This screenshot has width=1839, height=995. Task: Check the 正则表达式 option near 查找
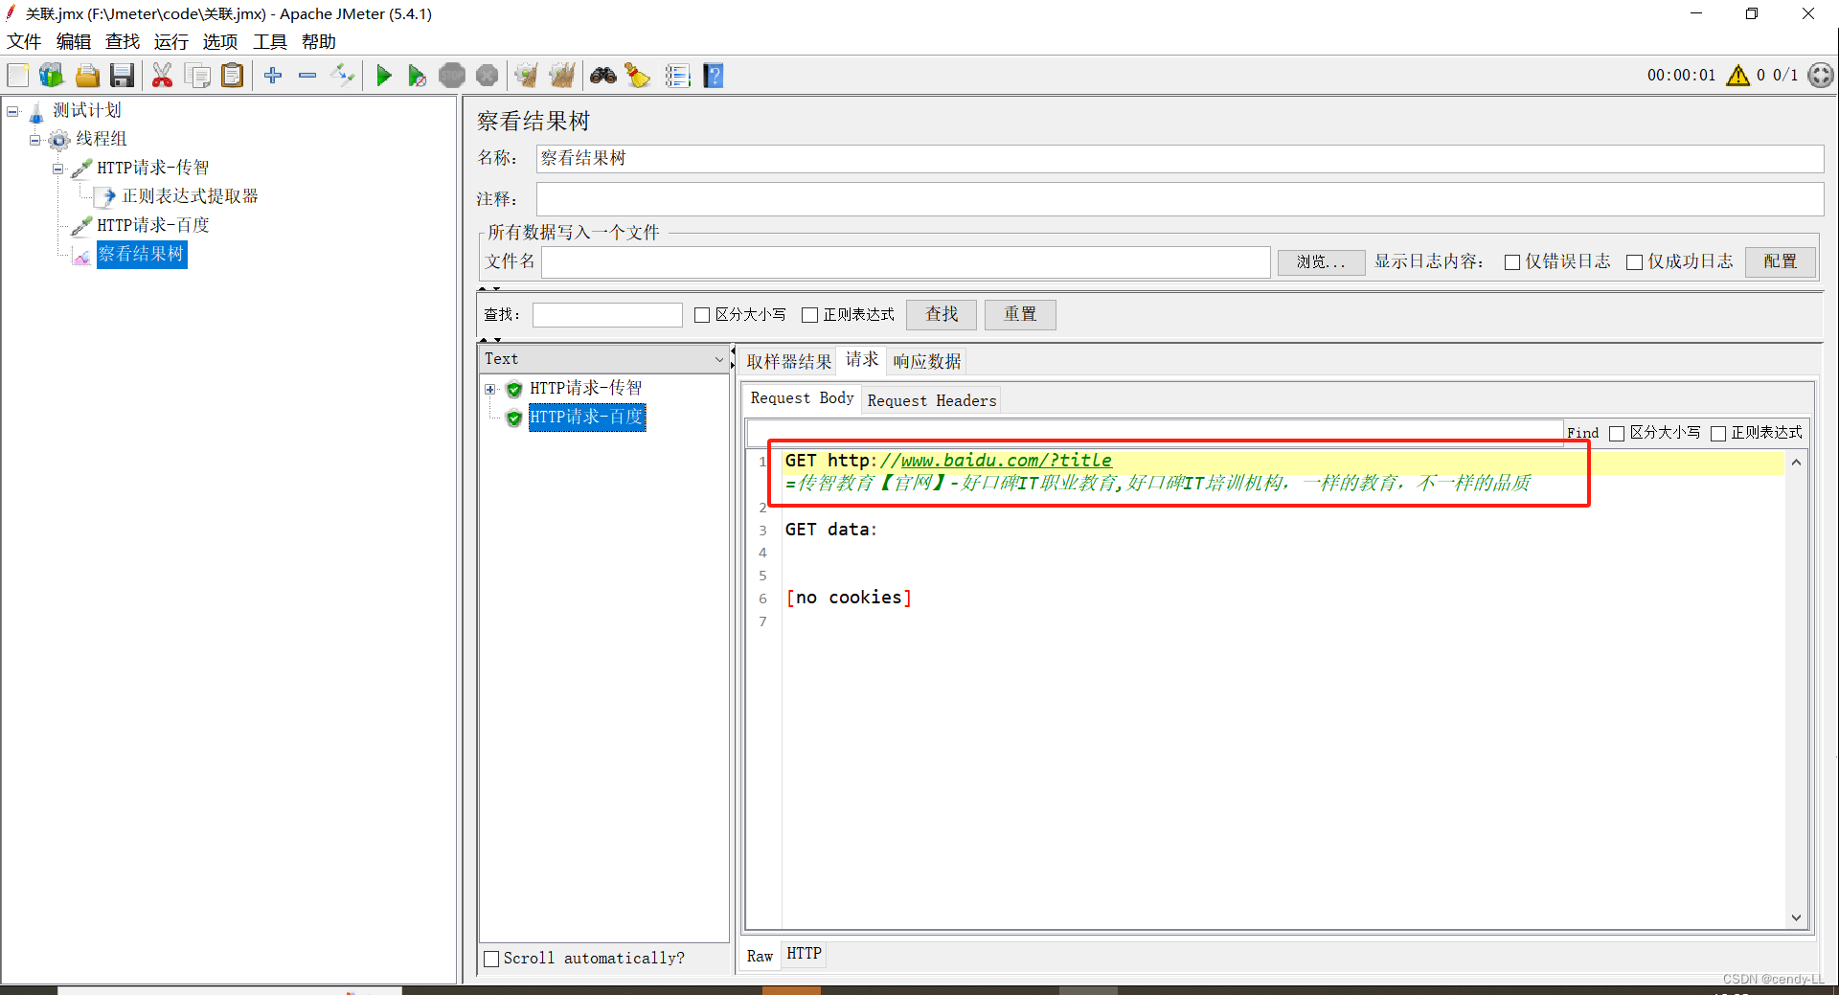pos(811,314)
